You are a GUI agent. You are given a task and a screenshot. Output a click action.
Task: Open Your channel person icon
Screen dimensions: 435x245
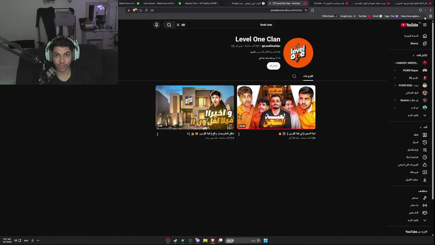tap(424, 135)
